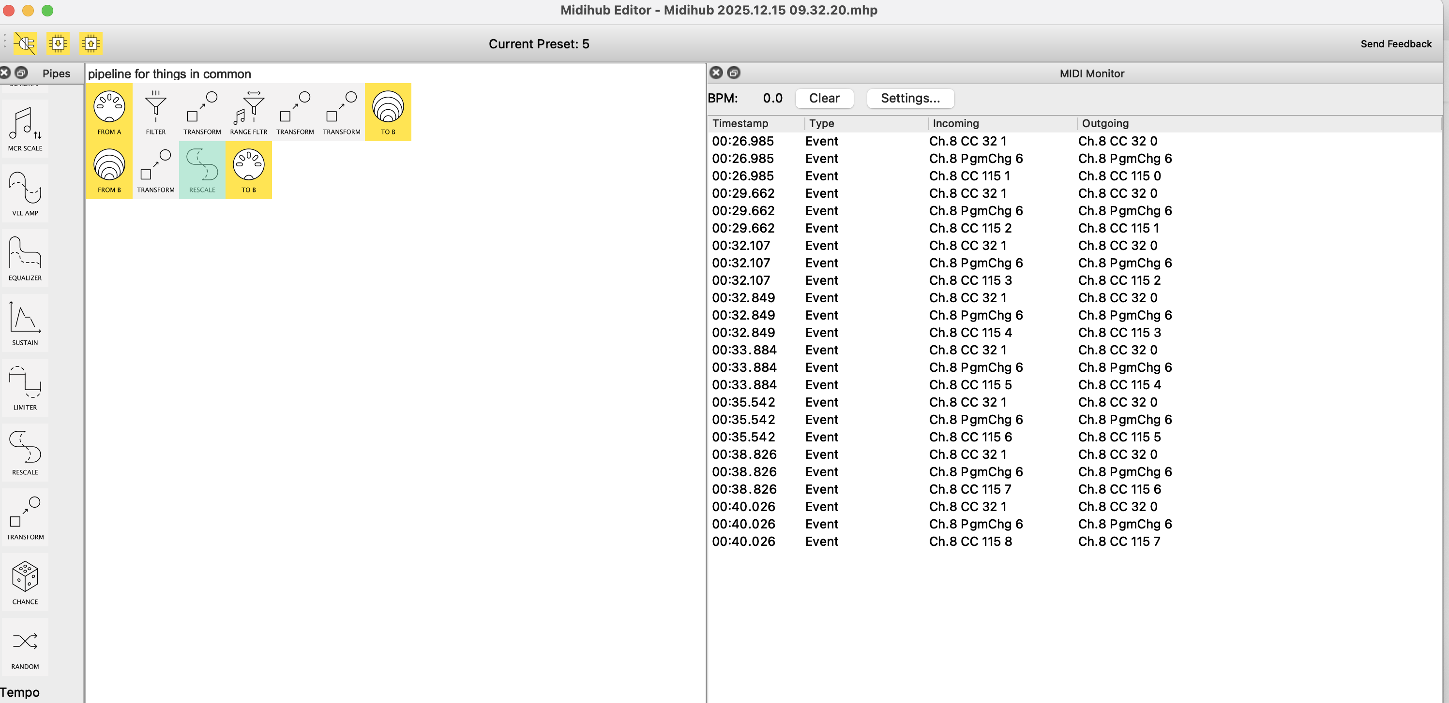Click the load from device chip icon
The height and width of the screenshot is (703, 1449).
(x=58, y=43)
